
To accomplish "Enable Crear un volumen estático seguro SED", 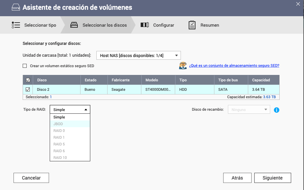I will pyautogui.click(x=25, y=66).
